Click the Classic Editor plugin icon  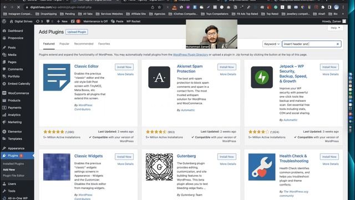pos(57,77)
